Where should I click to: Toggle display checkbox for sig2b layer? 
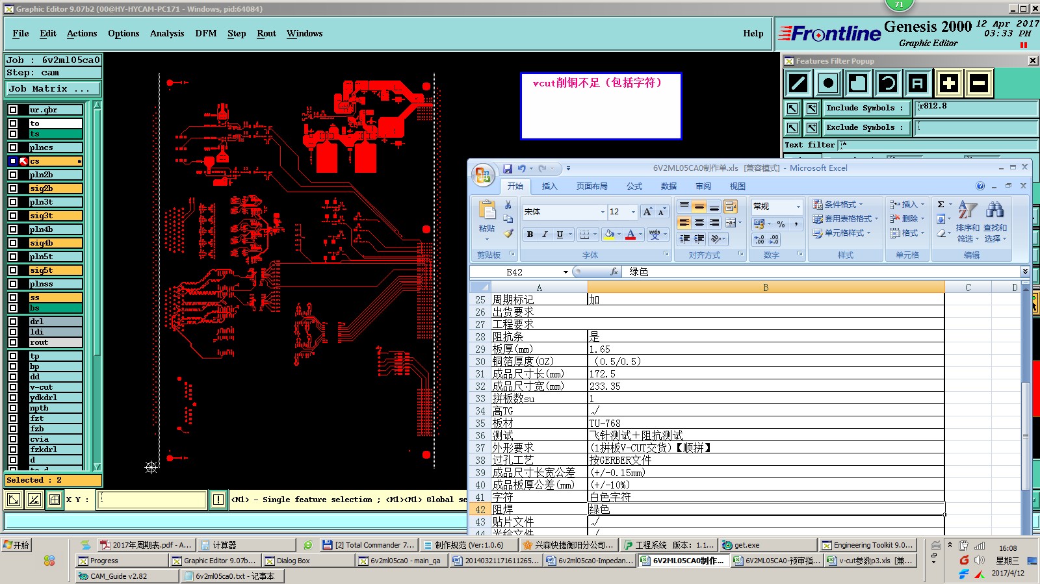tap(13, 188)
